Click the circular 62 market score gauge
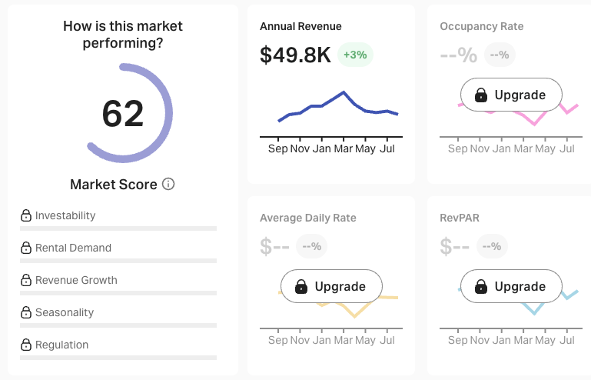The width and height of the screenshot is (591, 380). [x=123, y=113]
